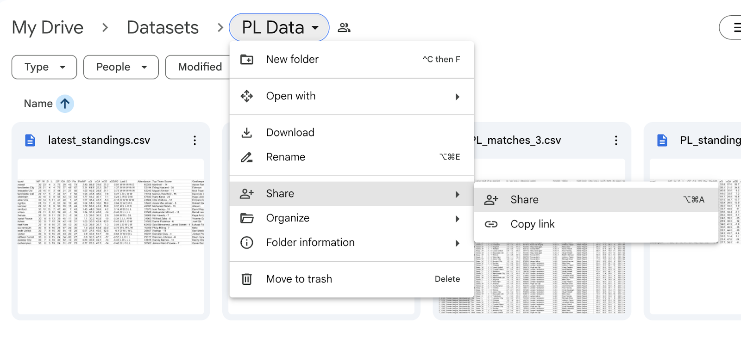This screenshot has height=344, width=741.
Task: Click the New folder icon
Action: click(247, 60)
